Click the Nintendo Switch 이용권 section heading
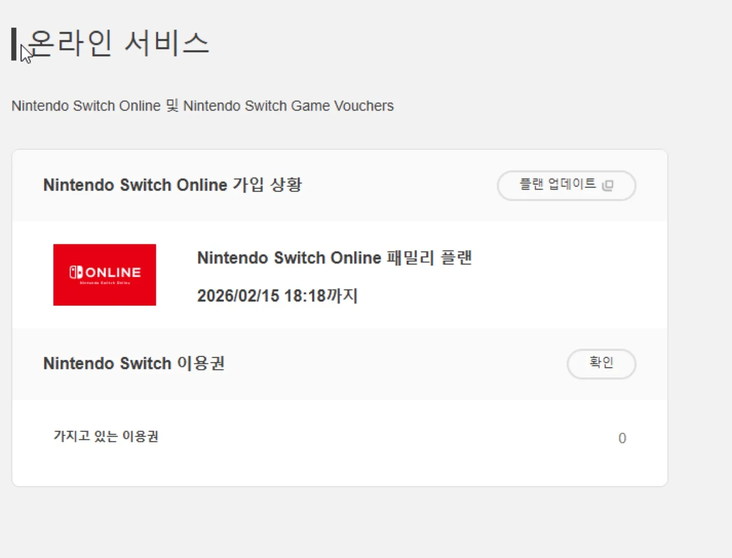The image size is (732, 558). 134,364
